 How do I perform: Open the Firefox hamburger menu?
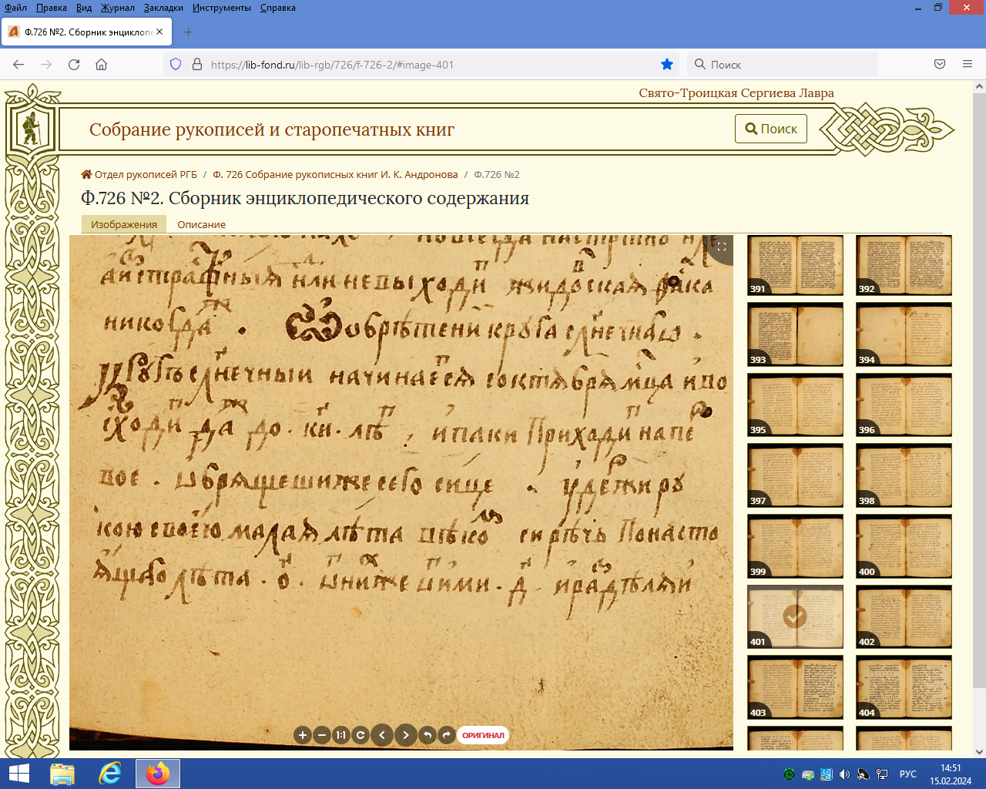(x=968, y=65)
